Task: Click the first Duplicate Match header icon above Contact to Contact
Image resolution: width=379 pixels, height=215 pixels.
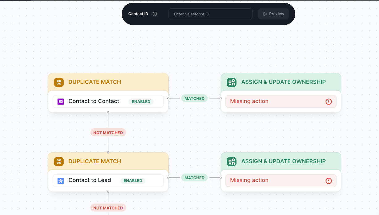Action: click(59, 82)
